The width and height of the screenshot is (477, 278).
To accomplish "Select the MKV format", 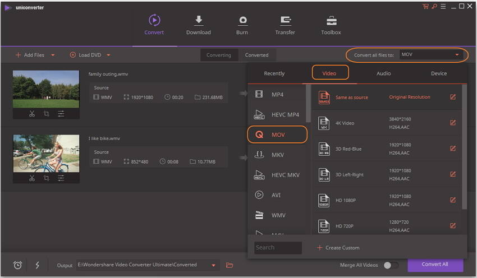I will tap(277, 155).
